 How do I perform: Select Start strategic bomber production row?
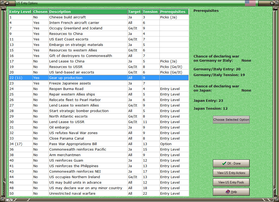tap(99, 111)
